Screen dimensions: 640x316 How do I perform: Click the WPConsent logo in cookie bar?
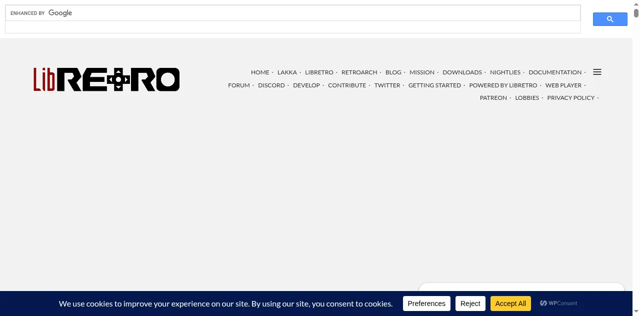coord(558,303)
